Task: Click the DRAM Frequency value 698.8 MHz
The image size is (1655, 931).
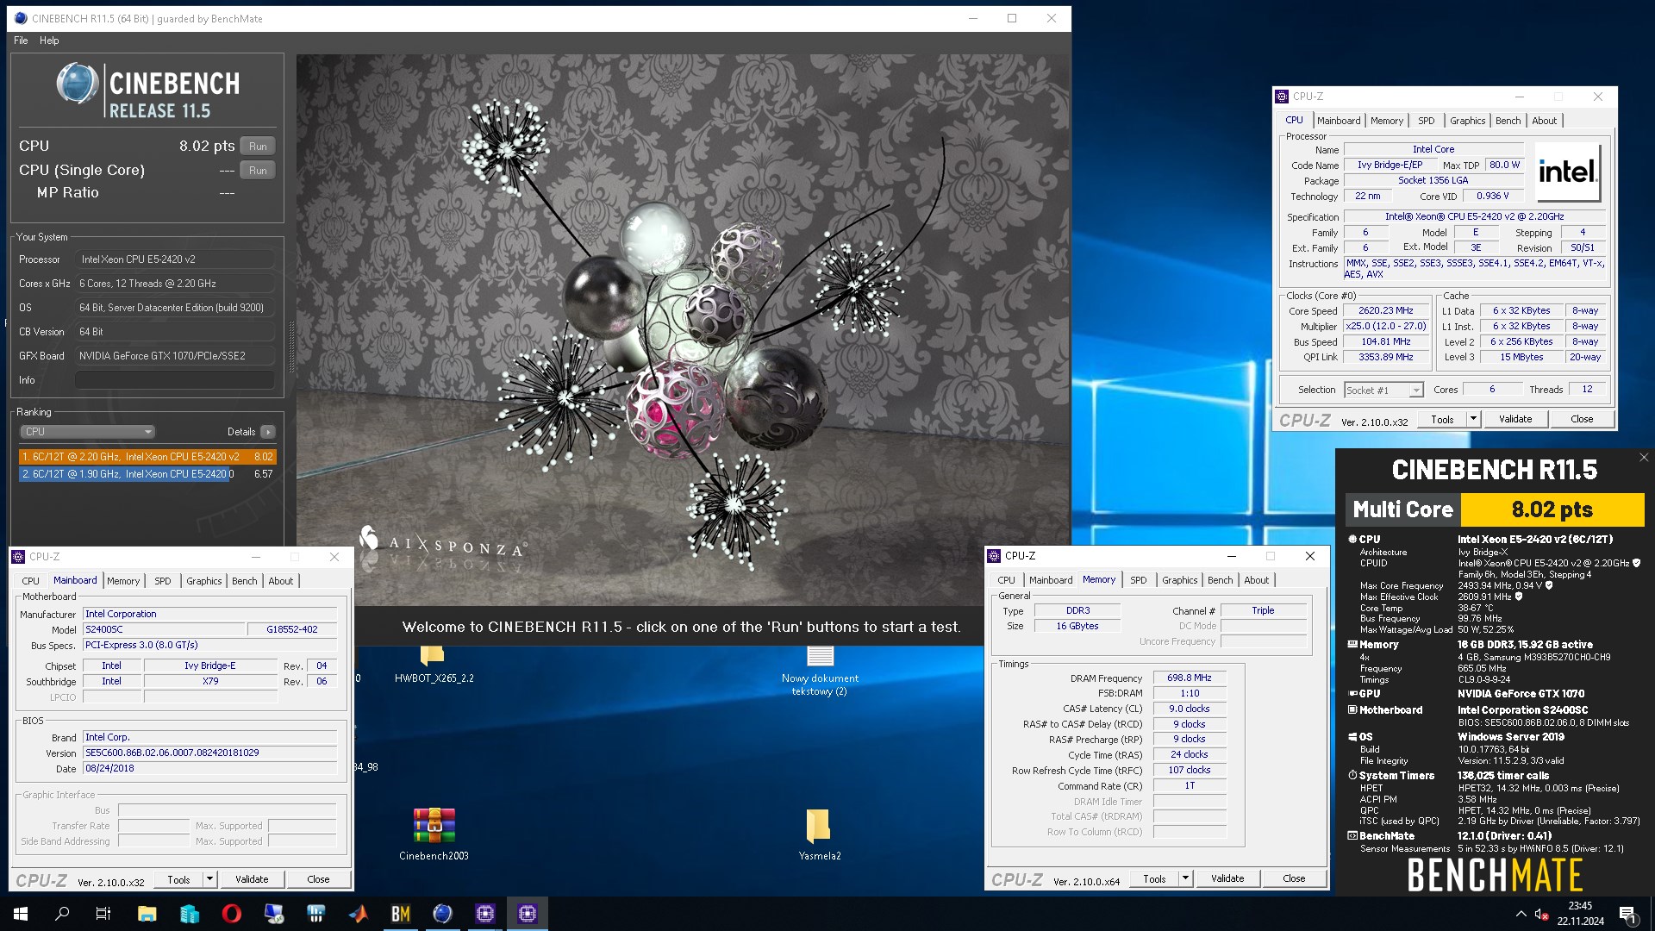Action: coord(1189,678)
